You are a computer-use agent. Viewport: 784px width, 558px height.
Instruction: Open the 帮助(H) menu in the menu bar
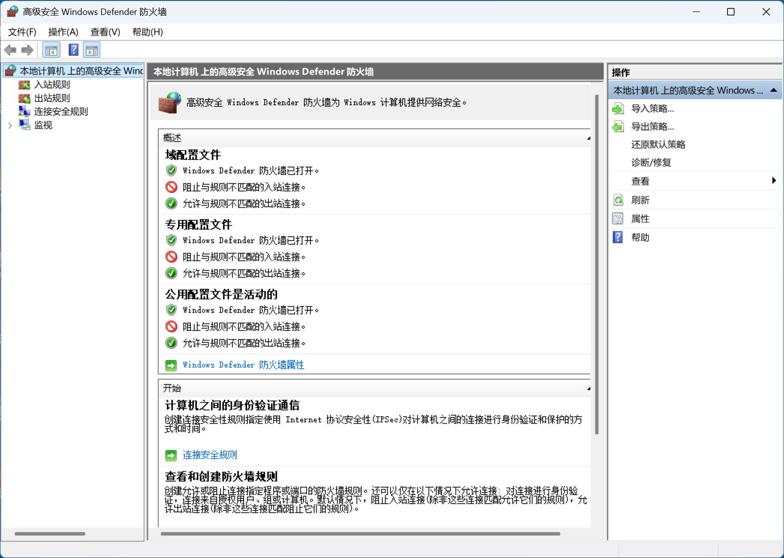pos(147,32)
